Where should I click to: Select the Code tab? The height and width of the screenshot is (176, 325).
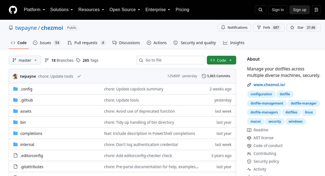click(19, 43)
